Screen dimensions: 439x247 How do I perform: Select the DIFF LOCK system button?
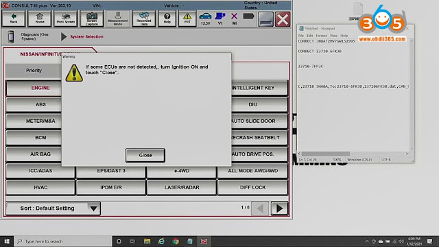252,187
